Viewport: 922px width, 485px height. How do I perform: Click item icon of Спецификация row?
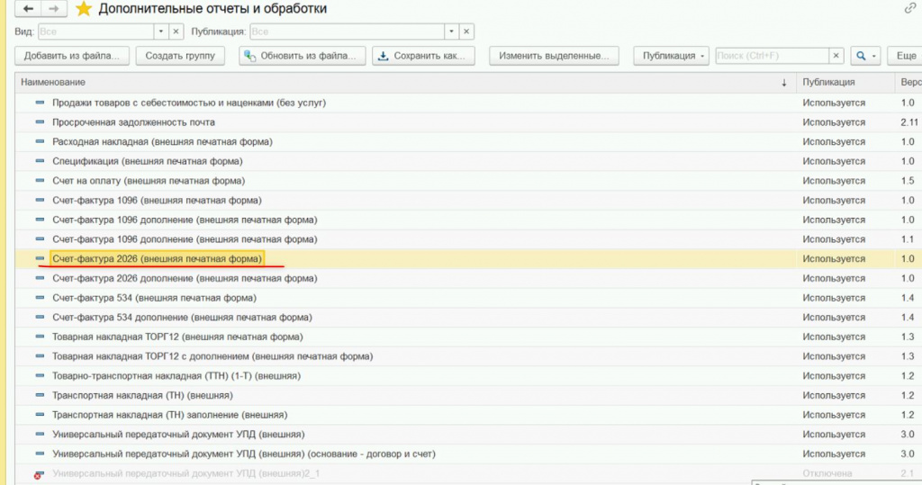click(x=40, y=160)
